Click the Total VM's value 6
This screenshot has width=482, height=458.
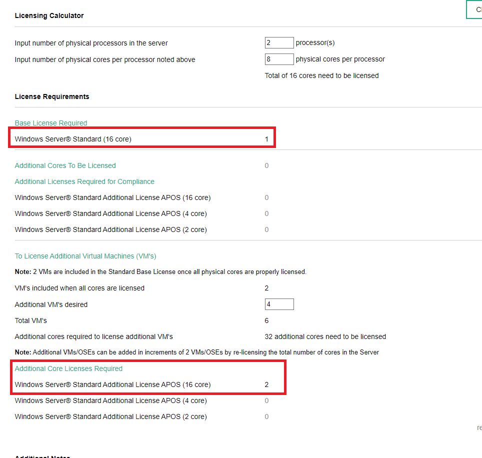266,320
